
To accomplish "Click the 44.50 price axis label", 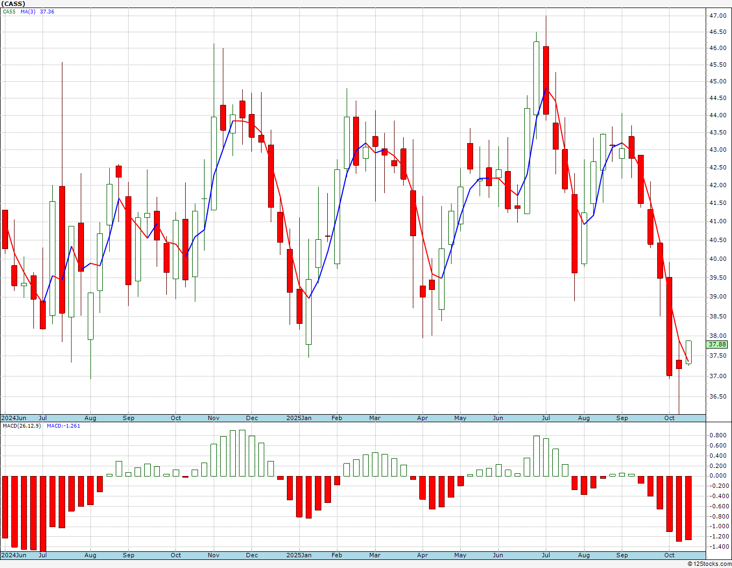I will tap(717, 98).
